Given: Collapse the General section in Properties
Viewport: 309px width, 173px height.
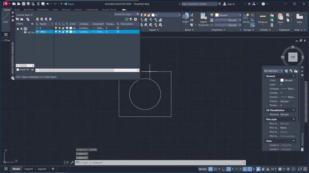Looking at the screenshot, I should click(x=294, y=76).
